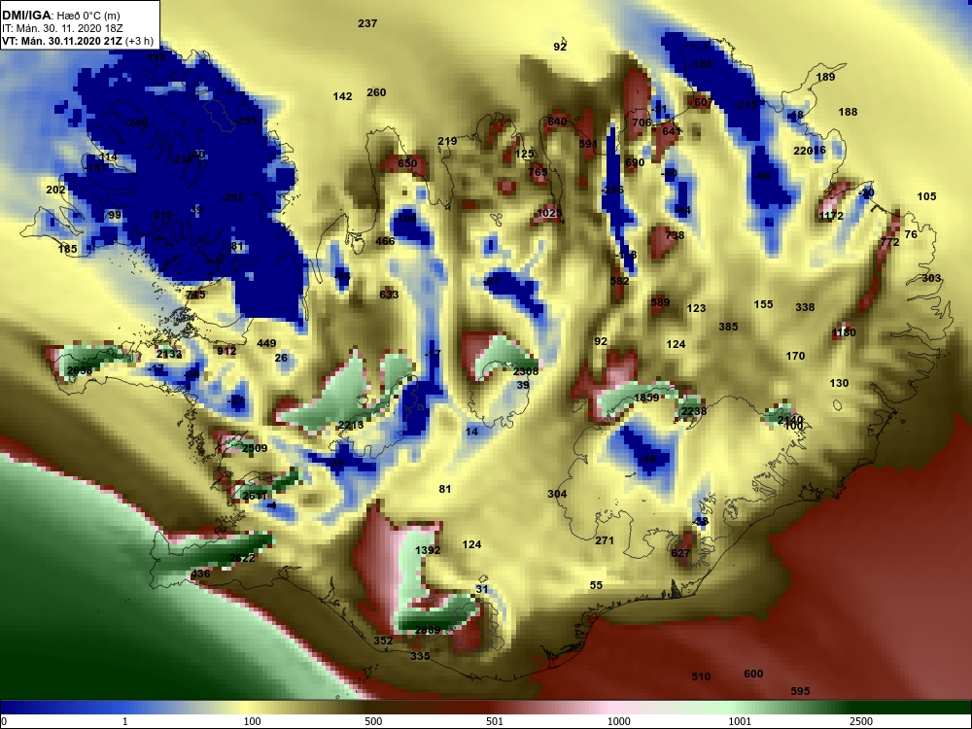Click the map value '600'
972x729 pixels.
pos(753,674)
